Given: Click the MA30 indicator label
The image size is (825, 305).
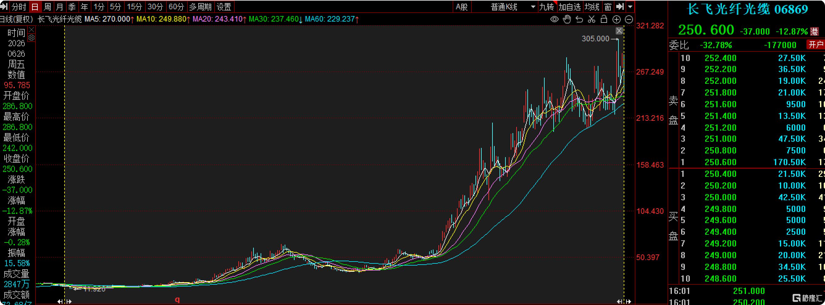Looking at the screenshot, I should [276, 19].
